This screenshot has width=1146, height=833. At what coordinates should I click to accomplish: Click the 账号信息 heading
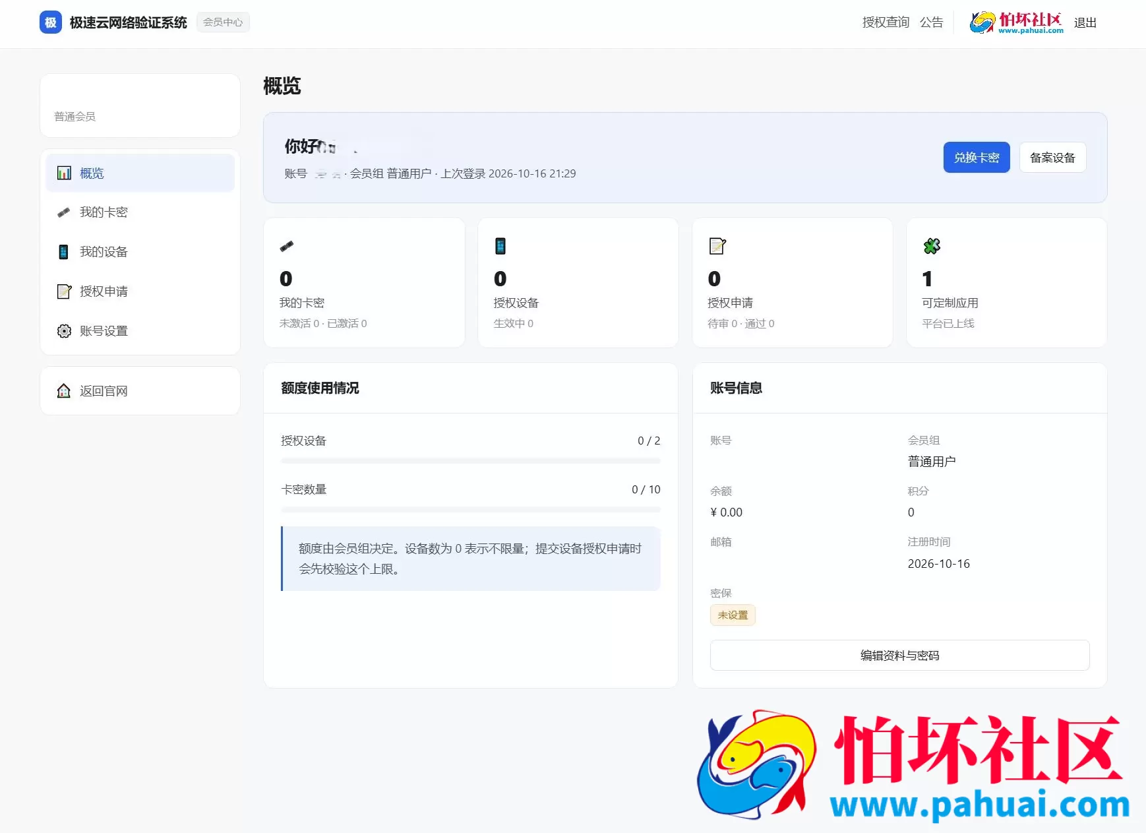point(736,388)
